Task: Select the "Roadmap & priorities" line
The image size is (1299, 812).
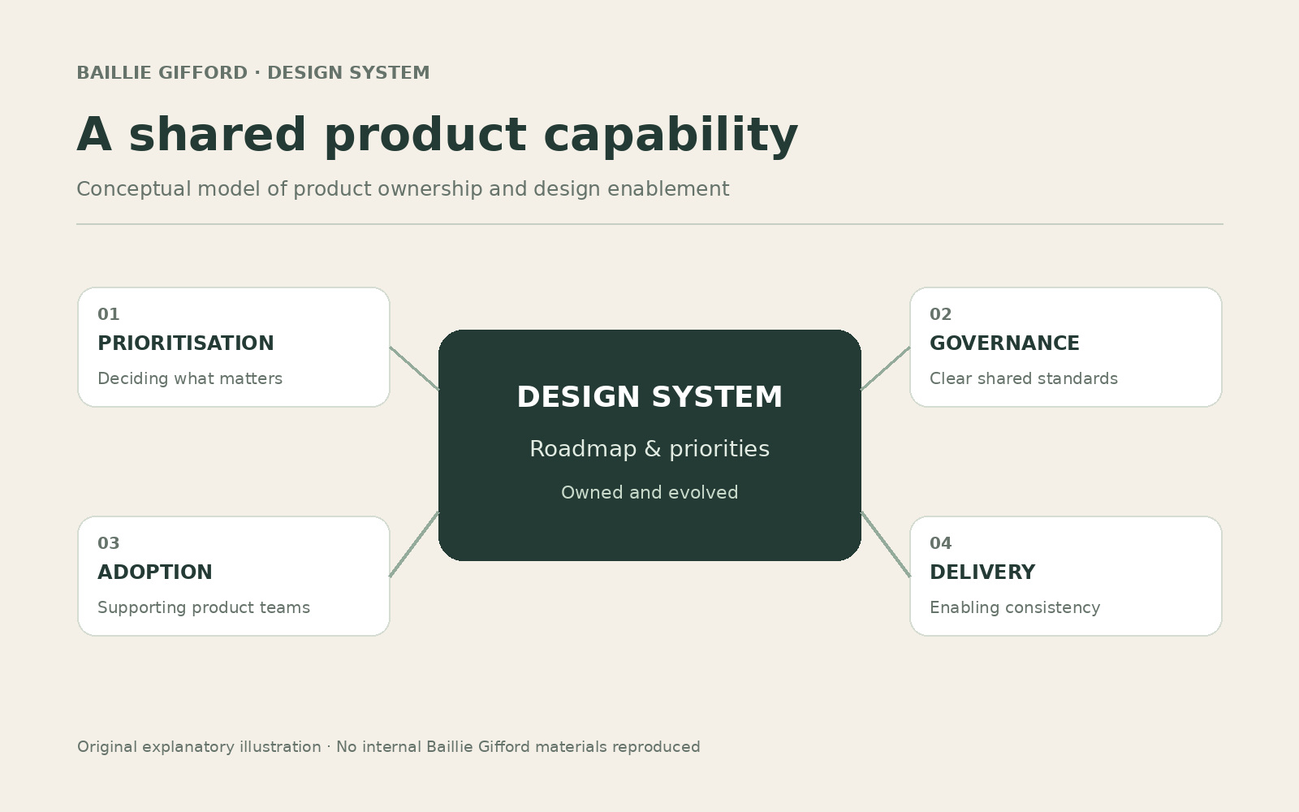Action: tap(649, 449)
